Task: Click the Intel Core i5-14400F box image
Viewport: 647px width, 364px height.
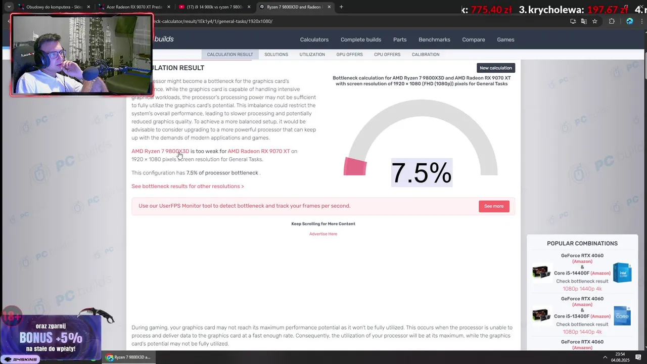Action: coord(622,272)
